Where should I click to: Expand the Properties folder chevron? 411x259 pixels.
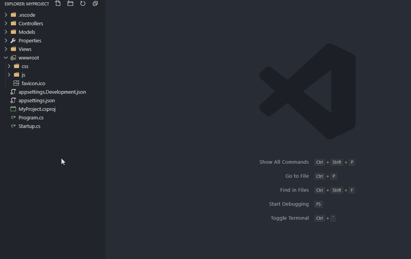coord(6,40)
